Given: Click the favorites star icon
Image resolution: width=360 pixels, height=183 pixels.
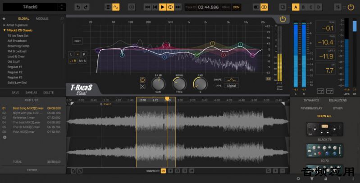Looking at the screenshot, I should (4, 18).
